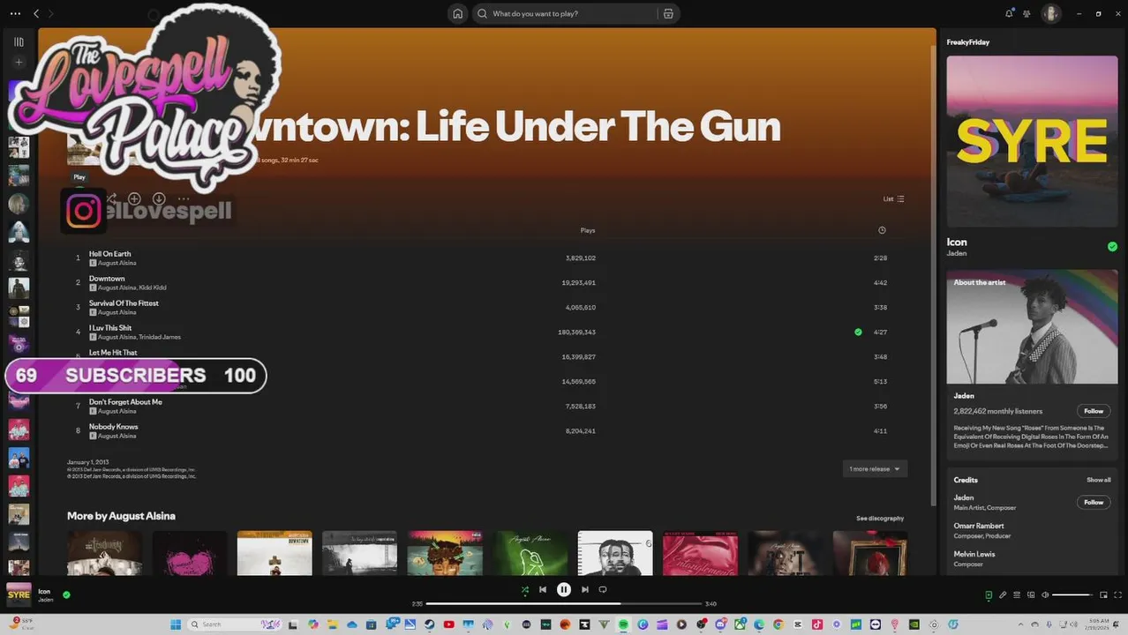This screenshot has height=635, width=1128.
Task: Toggle Now Playing view icon
Action: tap(989, 595)
